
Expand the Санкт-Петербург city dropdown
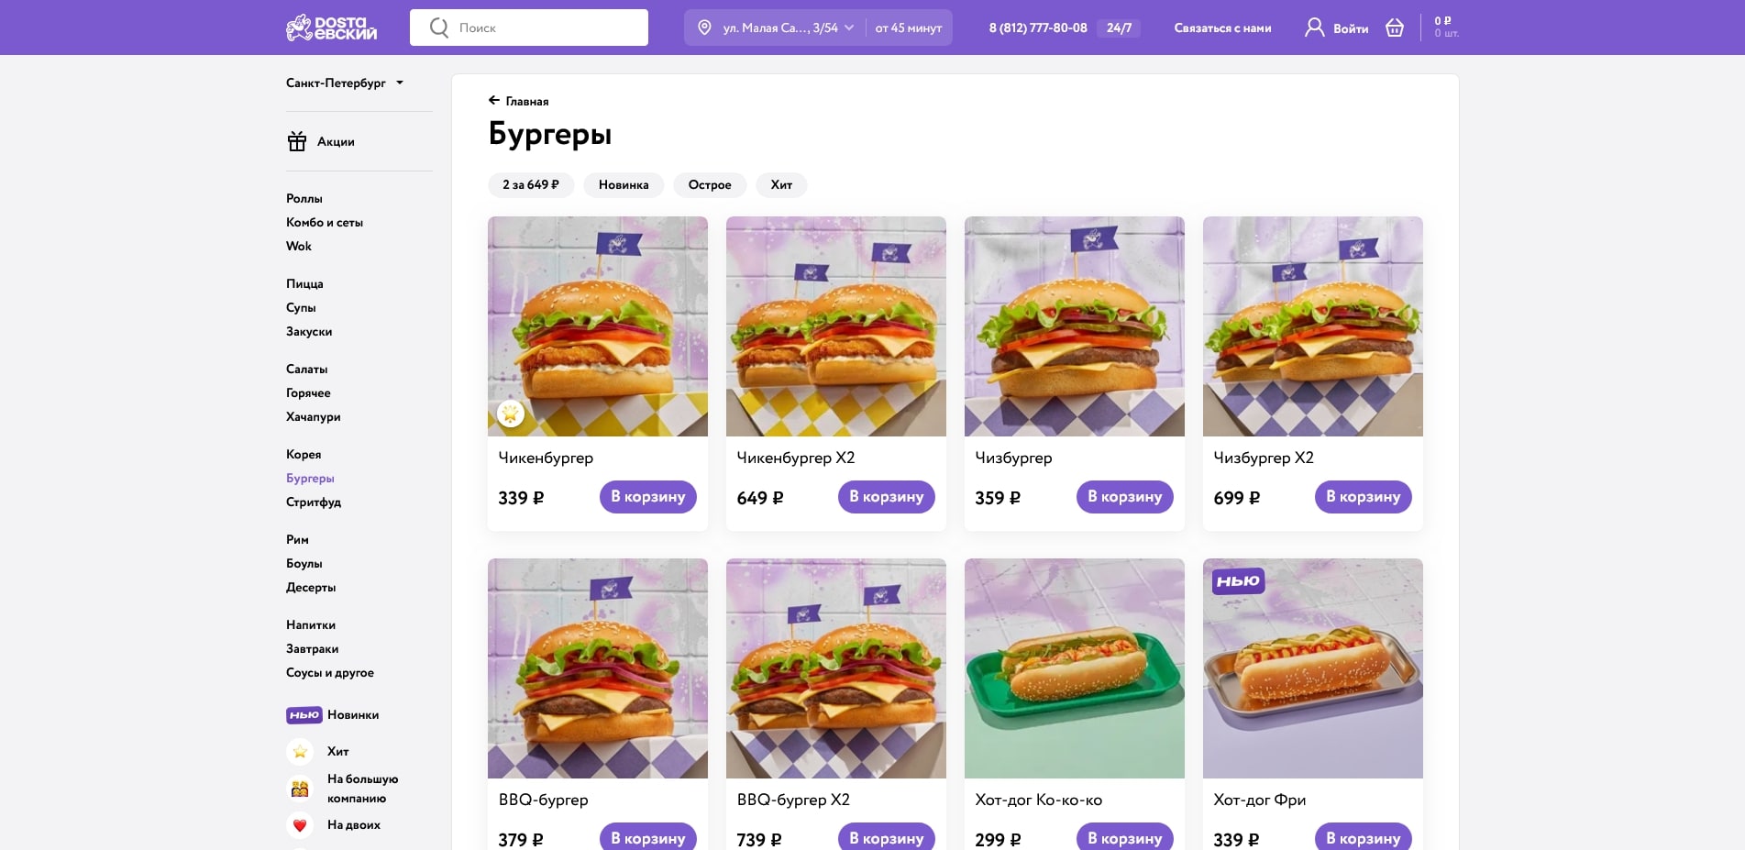tap(345, 83)
